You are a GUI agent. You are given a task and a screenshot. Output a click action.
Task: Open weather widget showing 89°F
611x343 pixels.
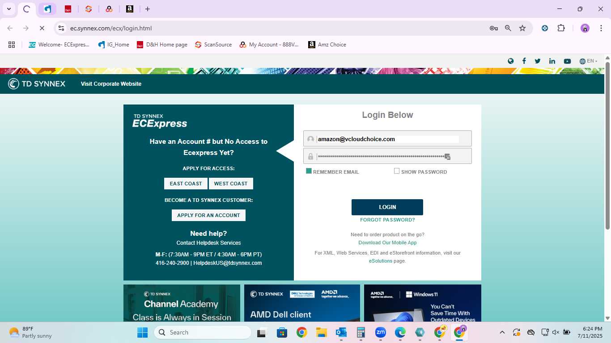click(30, 332)
